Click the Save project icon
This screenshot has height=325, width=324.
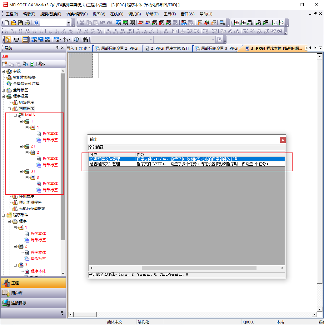pyautogui.click(x=20, y=23)
